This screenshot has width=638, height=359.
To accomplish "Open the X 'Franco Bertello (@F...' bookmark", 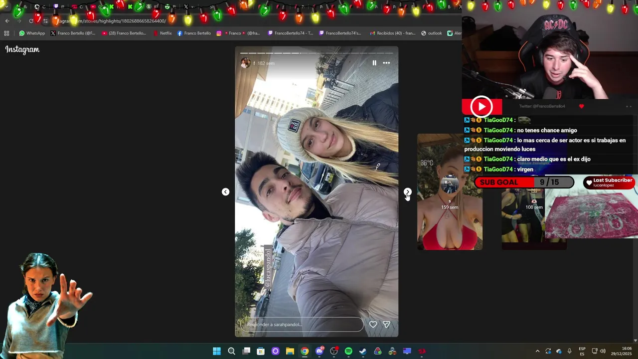I will point(73,33).
